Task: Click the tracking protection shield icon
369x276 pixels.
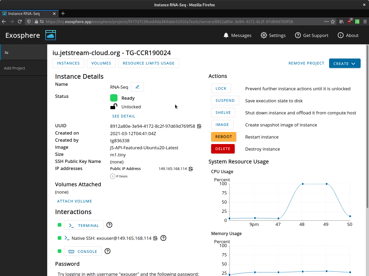Action: pyautogui.click(x=29, y=22)
